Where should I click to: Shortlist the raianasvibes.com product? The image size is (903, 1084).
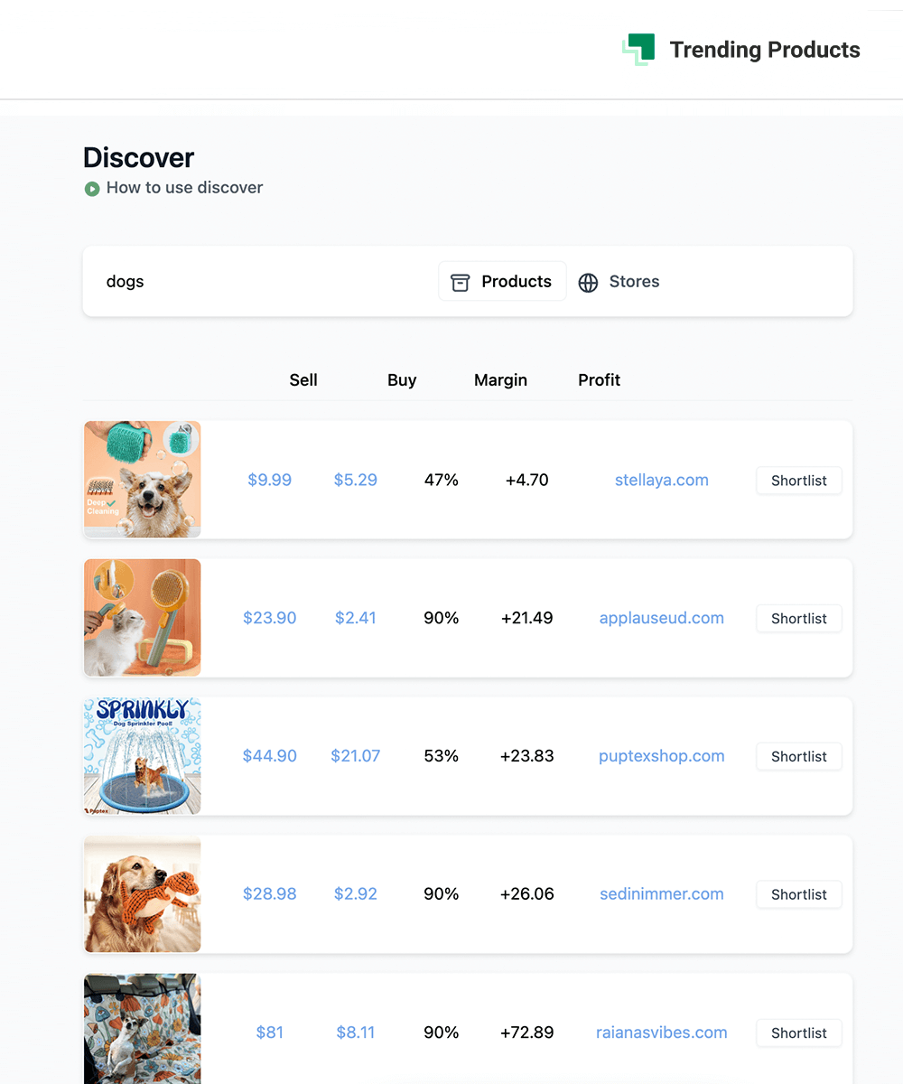tap(798, 1033)
